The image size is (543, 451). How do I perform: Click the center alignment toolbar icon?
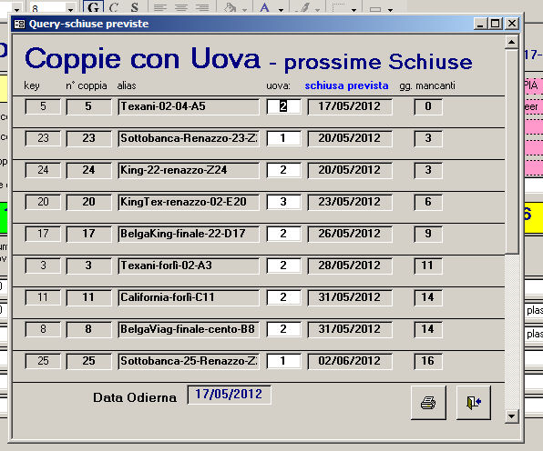coord(180,7)
